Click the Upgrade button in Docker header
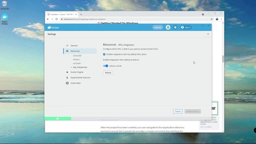 (x=158, y=28)
